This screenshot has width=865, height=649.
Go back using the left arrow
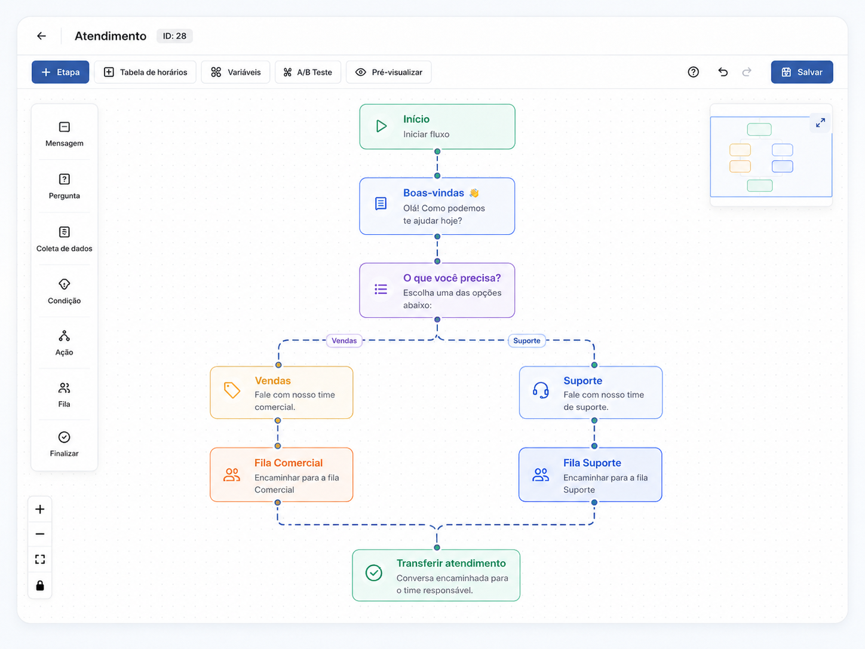(41, 36)
